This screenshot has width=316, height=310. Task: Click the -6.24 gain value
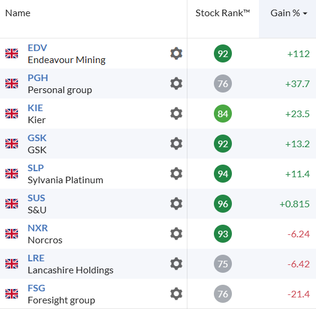point(299,234)
